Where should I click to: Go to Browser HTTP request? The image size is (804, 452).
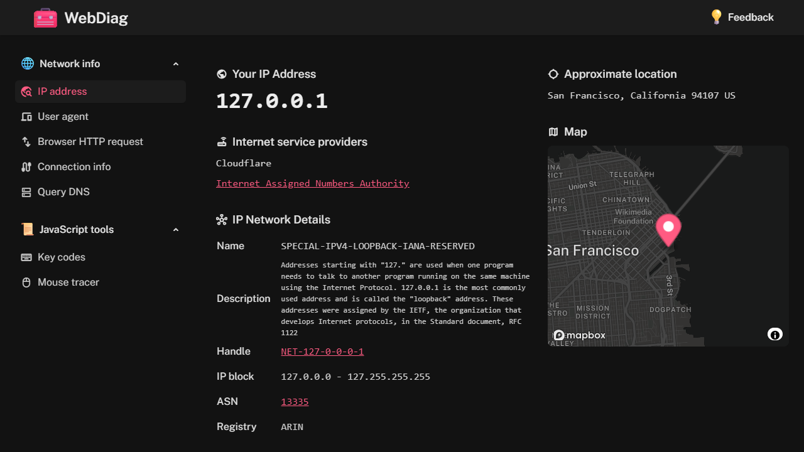click(x=100, y=142)
